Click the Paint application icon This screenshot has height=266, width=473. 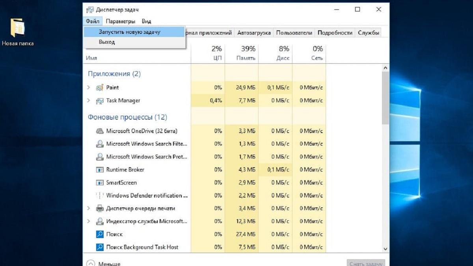(100, 87)
